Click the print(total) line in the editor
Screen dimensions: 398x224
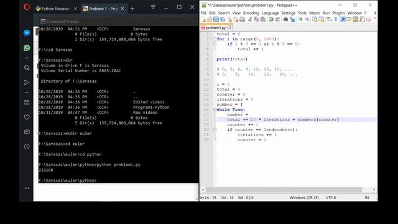point(232,59)
